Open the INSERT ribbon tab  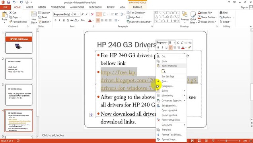29,7
